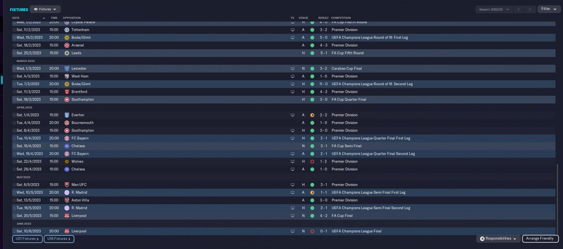Click the Brentford club badge
This screenshot has width=563, height=249.
click(67, 92)
